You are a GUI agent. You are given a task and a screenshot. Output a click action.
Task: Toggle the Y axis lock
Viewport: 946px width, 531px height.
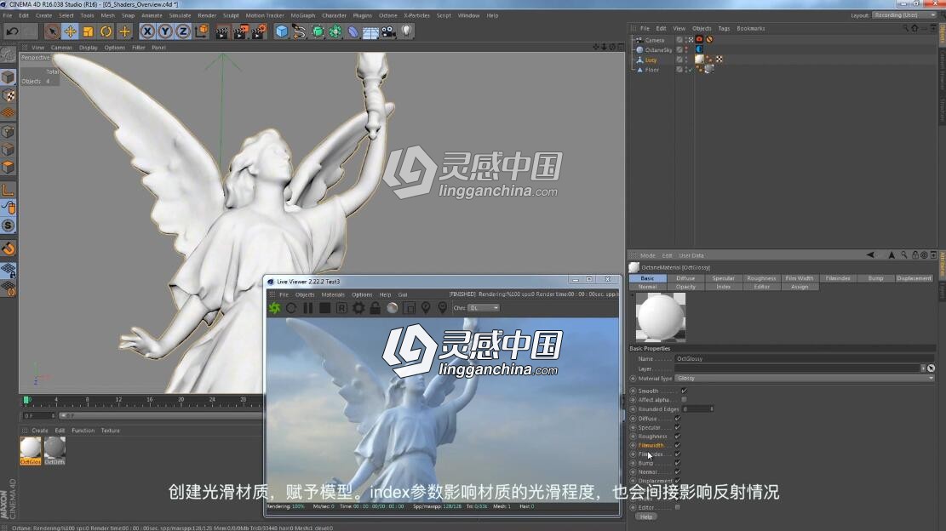click(165, 31)
